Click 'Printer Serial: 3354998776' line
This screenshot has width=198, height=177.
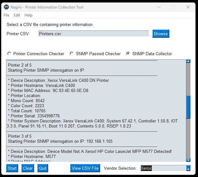tap(34, 116)
